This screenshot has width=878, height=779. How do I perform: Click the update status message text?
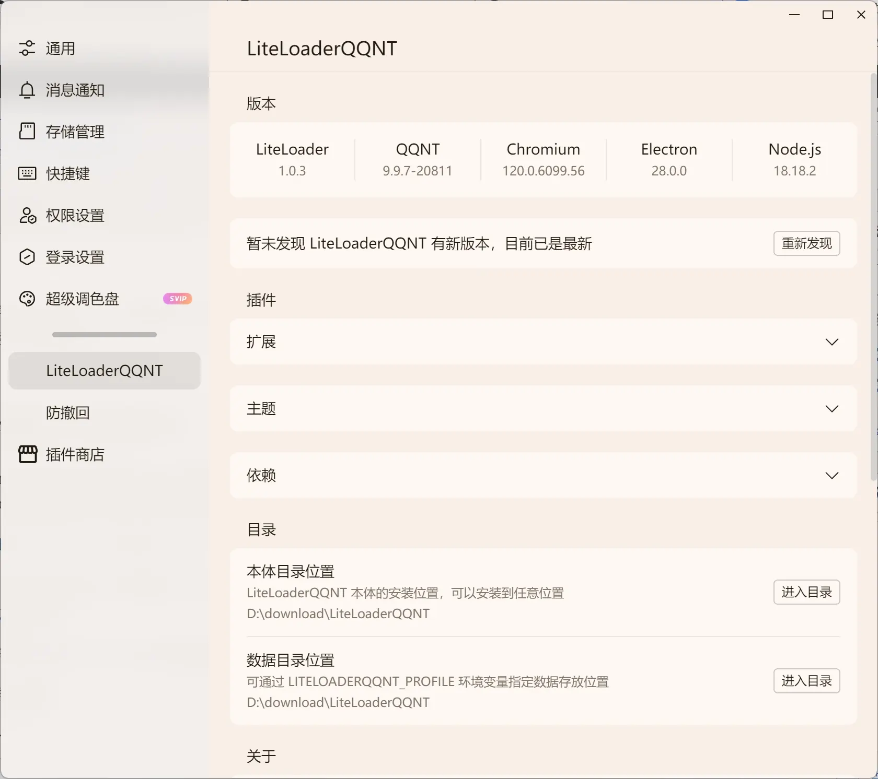click(419, 243)
